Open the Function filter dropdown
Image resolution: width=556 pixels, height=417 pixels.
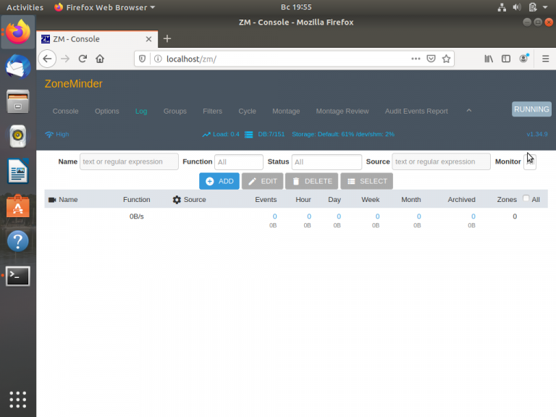tap(239, 162)
